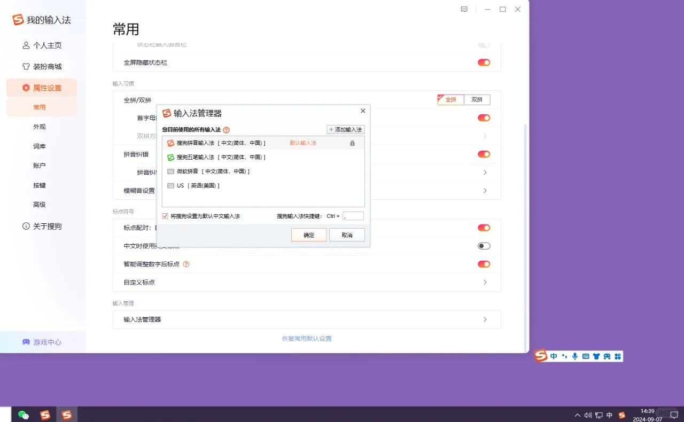This screenshot has width=684, height=422.
Task: Toggle the 标点配对 switch
Action: pyautogui.click(x=484, y=228)
